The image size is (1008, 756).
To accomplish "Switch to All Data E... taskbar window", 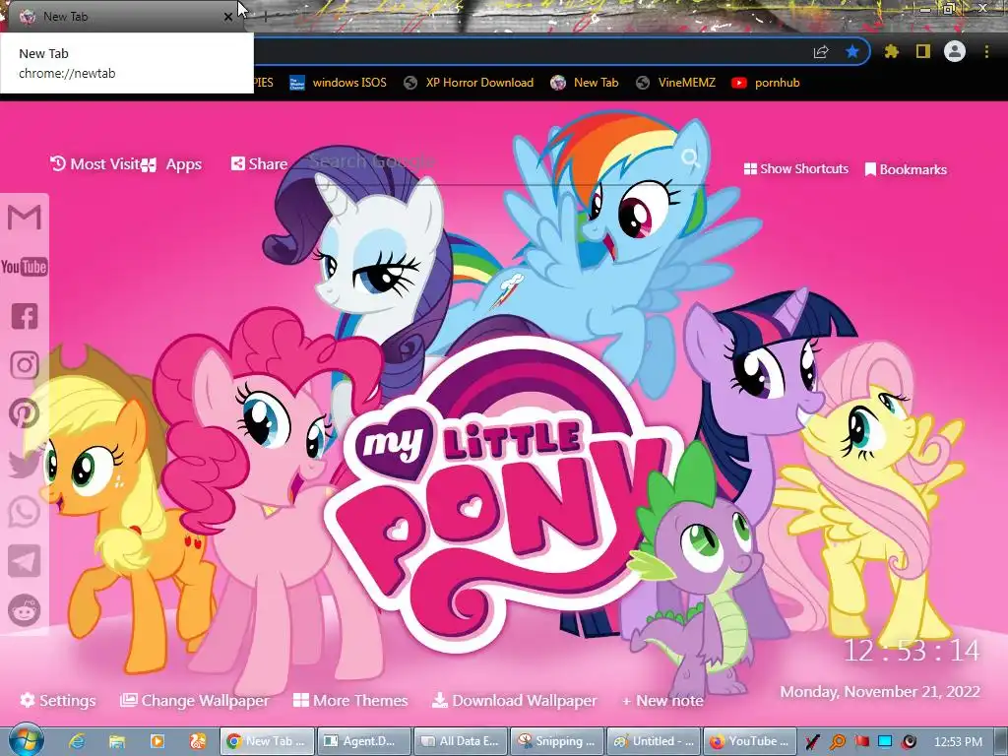I will click(461, 741).
